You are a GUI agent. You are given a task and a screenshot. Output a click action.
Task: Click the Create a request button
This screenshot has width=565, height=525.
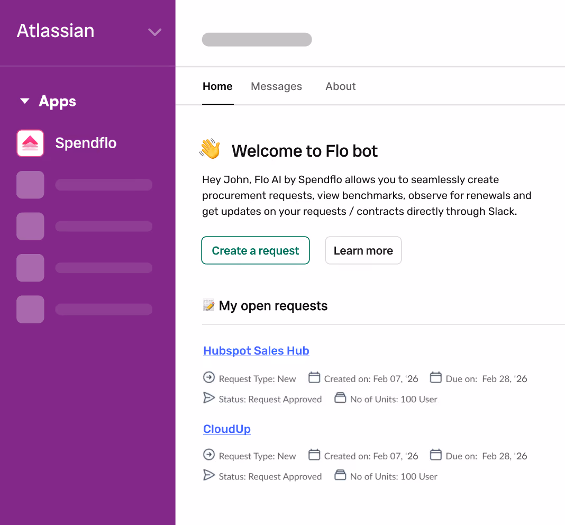pos(256,250)
